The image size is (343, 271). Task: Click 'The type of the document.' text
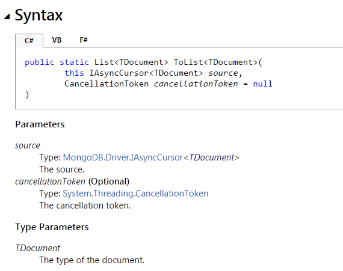[x=92, y=260]
